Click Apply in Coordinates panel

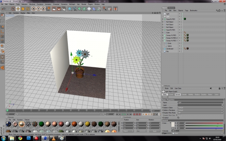tap(154, 131)
